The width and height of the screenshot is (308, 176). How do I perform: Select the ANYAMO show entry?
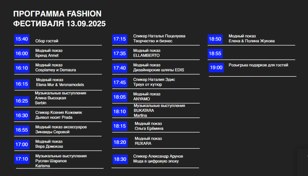pos(141,99)
